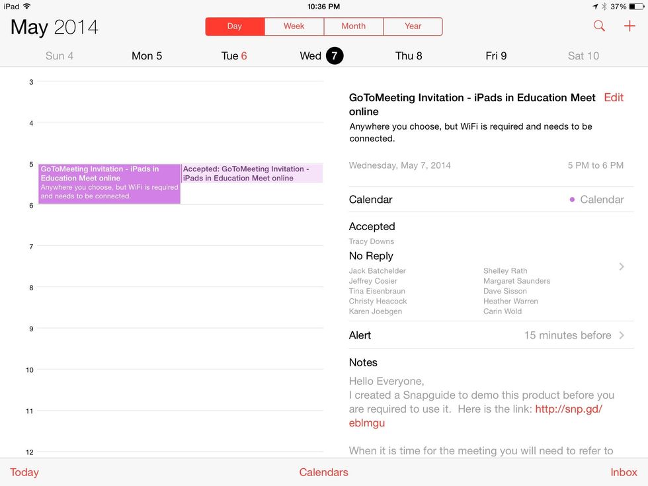Switch to Month view
Screen dimensions: 648x486
tap(353, 26)
